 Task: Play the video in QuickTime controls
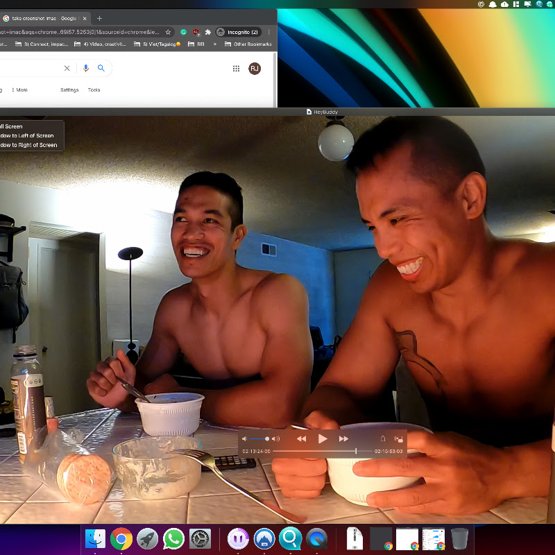322,439
